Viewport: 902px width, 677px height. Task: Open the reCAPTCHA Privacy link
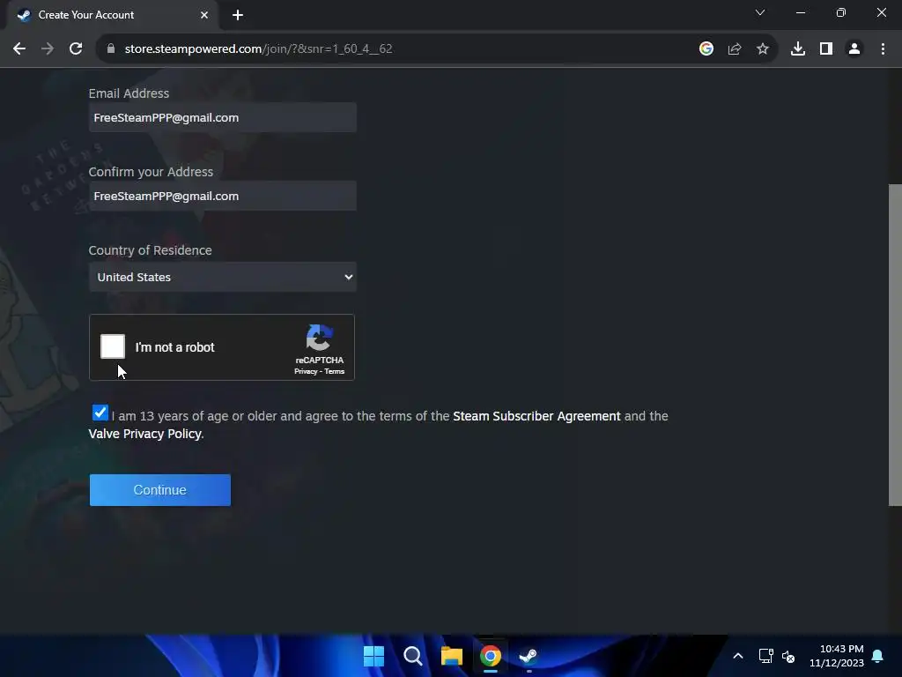pyautogui.click(x=306, y=371)
